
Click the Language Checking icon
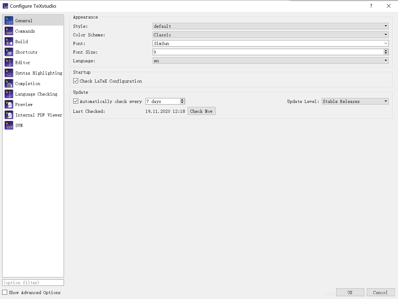coord(9,94)
